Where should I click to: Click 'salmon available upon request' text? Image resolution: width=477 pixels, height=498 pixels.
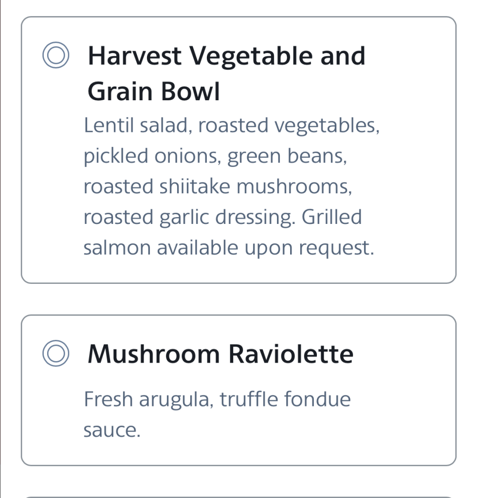(229, 248)
